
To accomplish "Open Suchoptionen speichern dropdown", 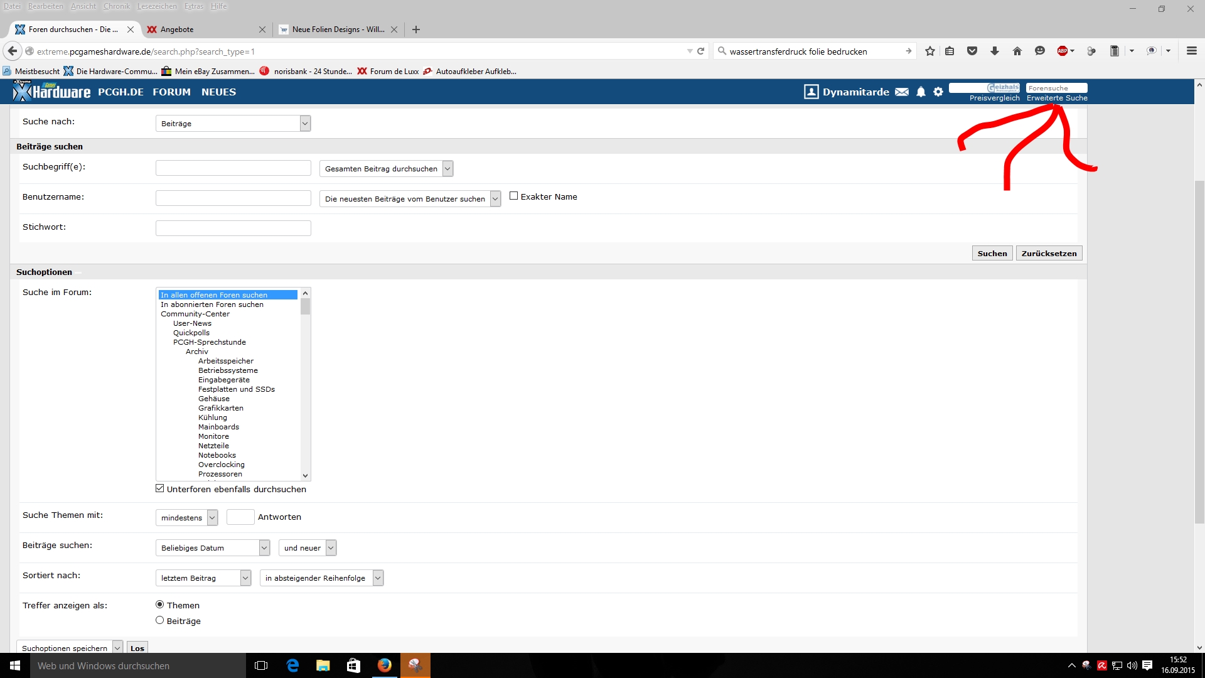I will coord(70,648).
